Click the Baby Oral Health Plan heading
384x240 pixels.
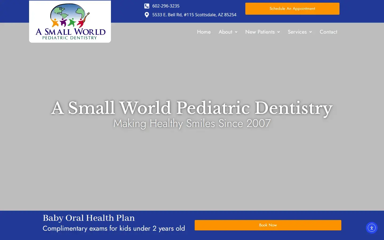click(x=89, y=218)
